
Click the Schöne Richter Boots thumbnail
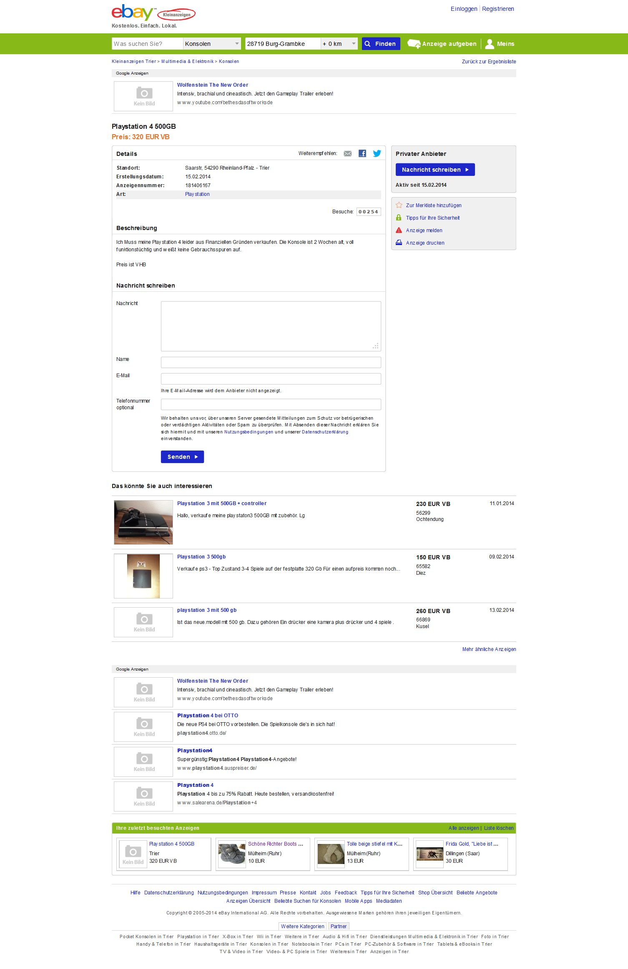[232, 854]
